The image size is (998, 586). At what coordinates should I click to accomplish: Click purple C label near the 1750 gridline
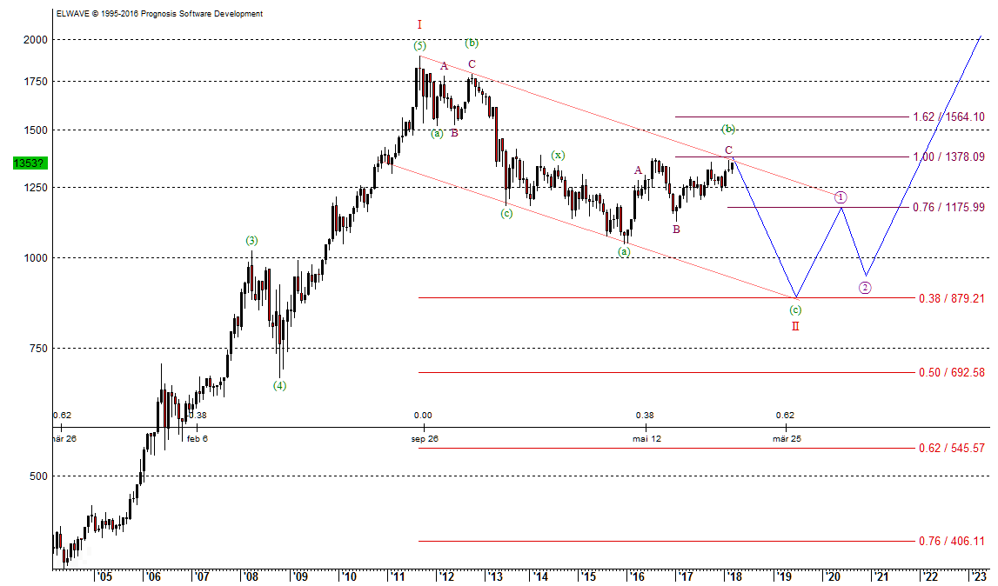pyautogui.click(x=472, y=64)
